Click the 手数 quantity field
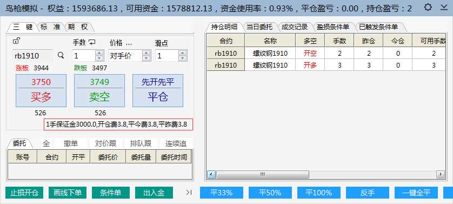 pos(84,56)
